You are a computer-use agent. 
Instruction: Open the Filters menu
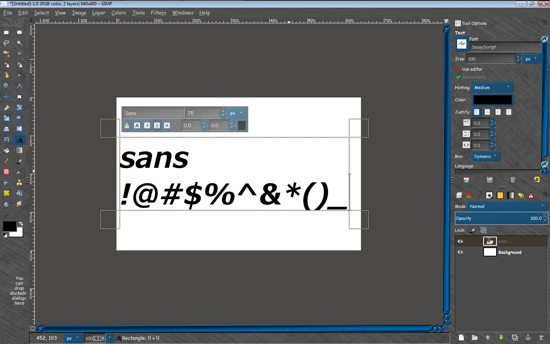pos(159,13)
